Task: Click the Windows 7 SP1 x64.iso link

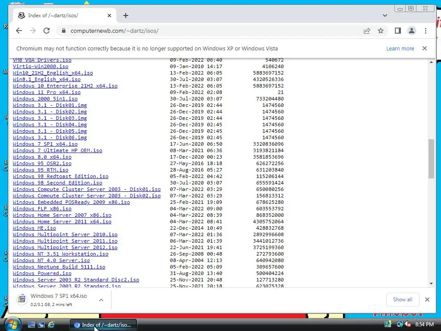Action: tap(45, 144)
